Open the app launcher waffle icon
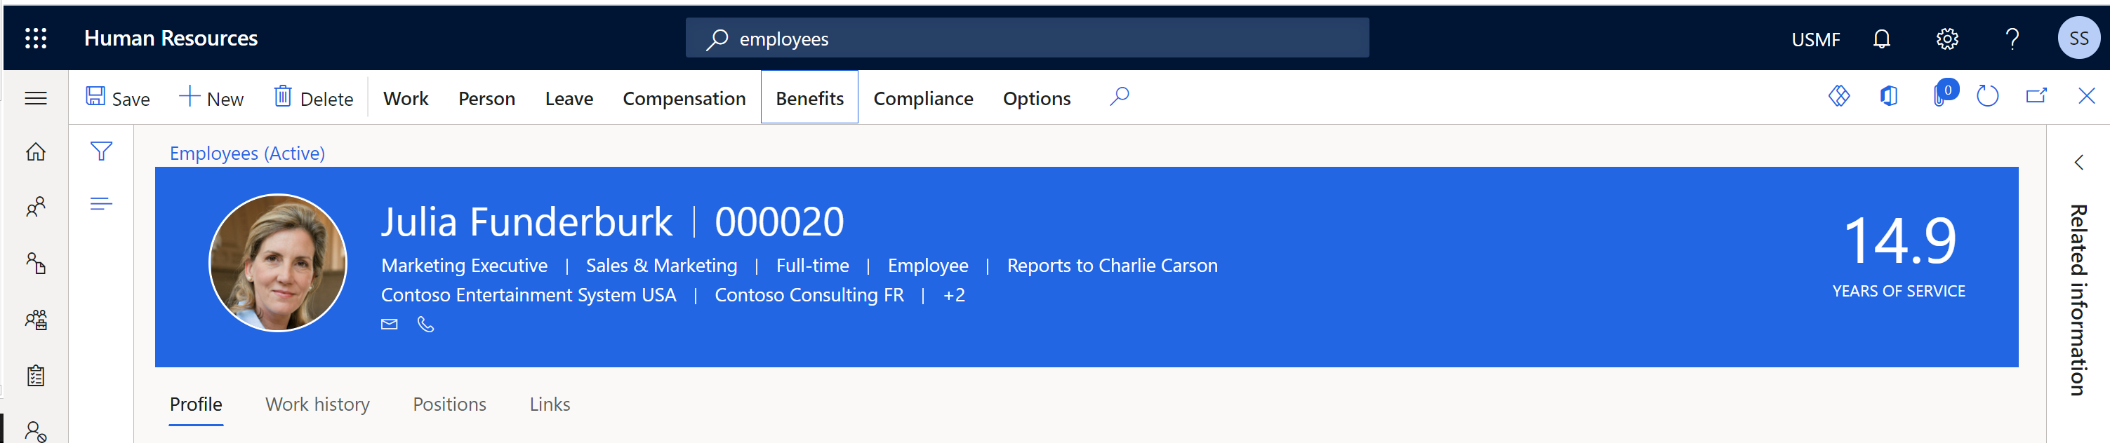The height and width of the screenshot is (443, 2110). pyautogui.click(x=35, y=39)
